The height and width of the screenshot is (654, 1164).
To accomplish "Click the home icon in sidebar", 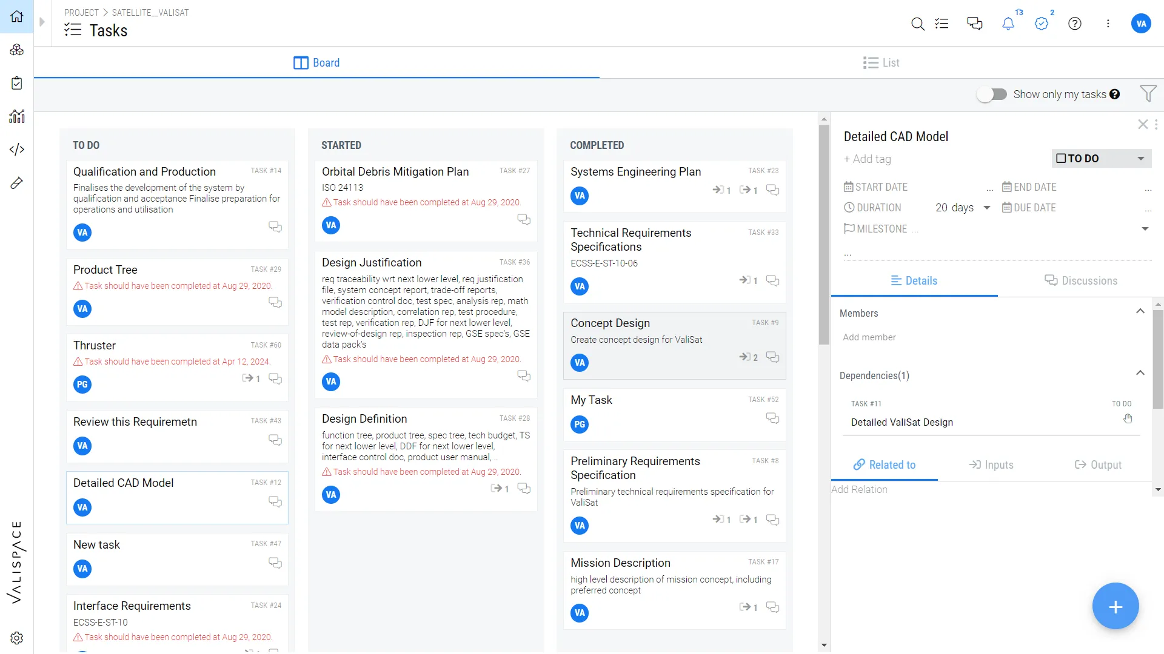I will click(x=17, y=16).
